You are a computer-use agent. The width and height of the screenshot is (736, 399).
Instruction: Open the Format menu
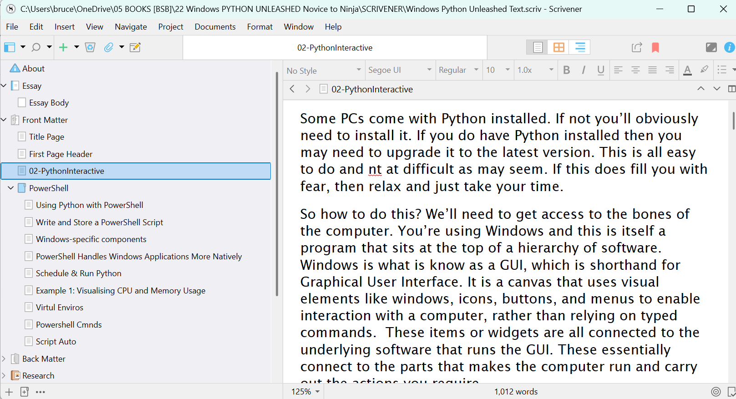(x=259, y=27)
